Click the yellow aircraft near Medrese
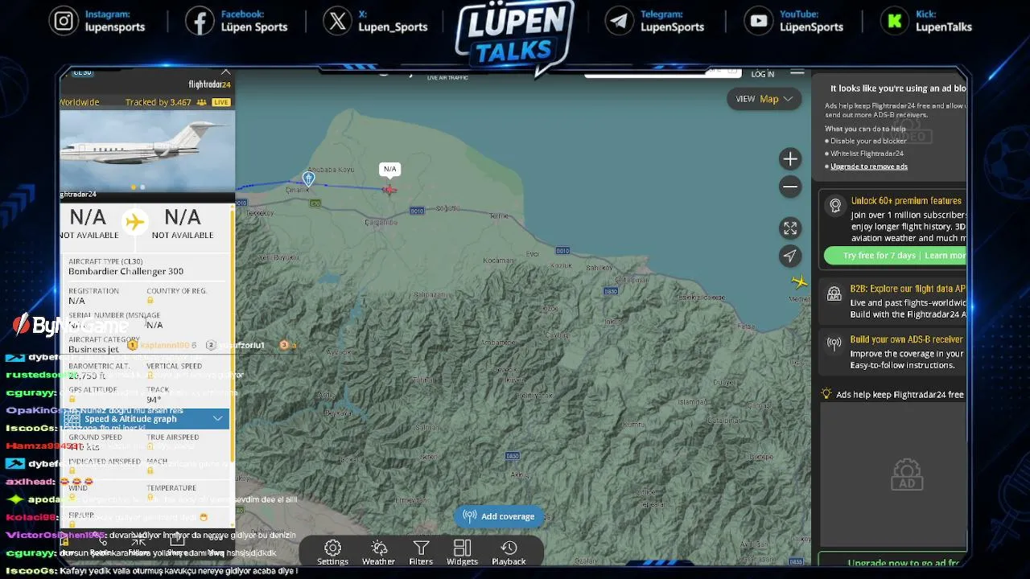This screenshot has height=579, width=1030. click(799, 281)
